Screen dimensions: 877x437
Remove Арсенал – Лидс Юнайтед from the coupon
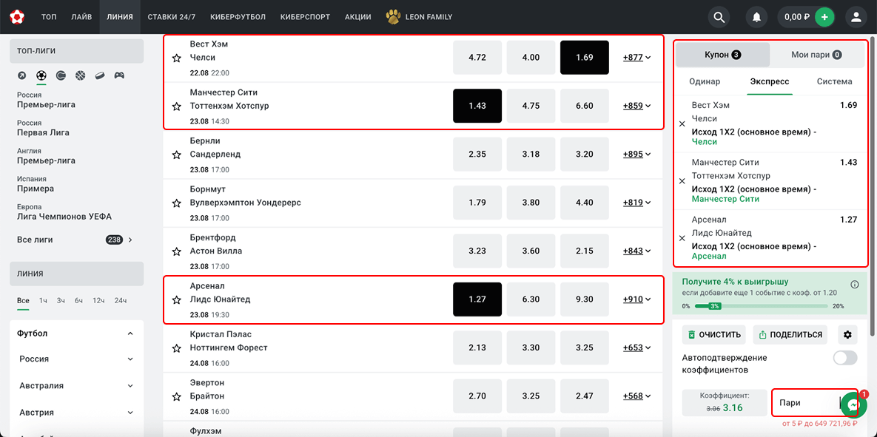pos(682,238)
